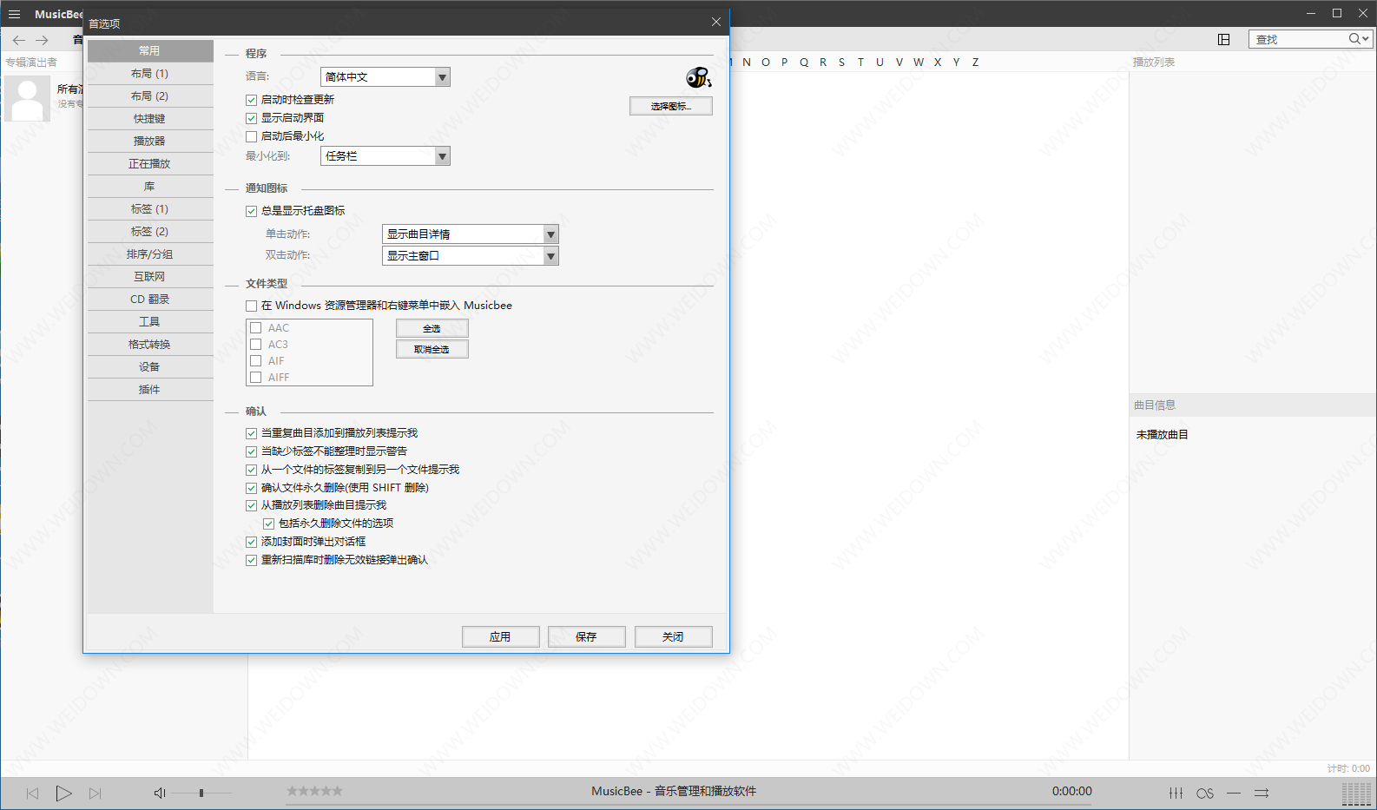Toggle confirm permanent file delete (SHIFT) checkbox
The height and width of the screenshot is (810, 1377).
tap(252, 488)
